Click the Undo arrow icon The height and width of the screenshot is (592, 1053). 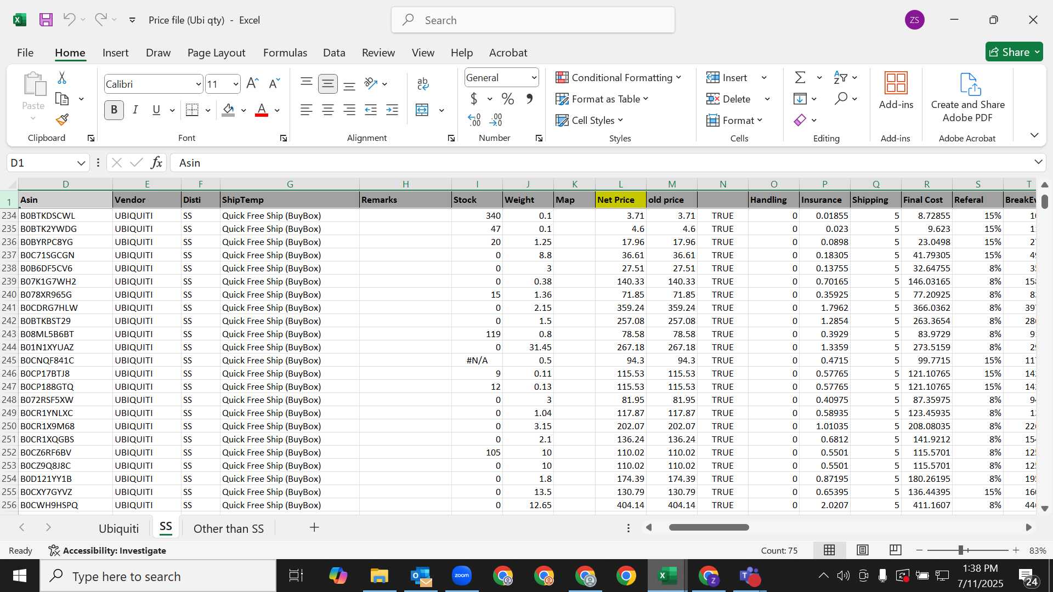click(69, 20)
